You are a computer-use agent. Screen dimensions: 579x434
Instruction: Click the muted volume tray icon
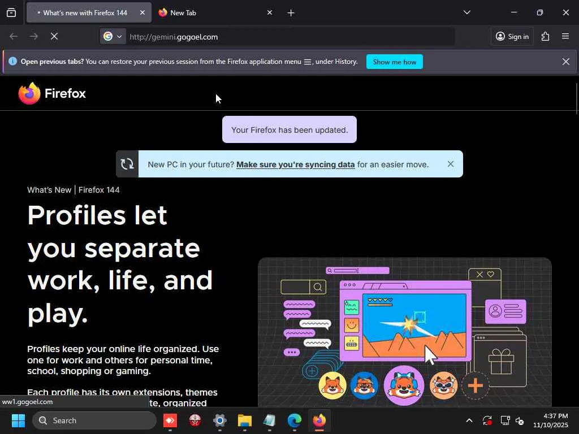point(520,420)
